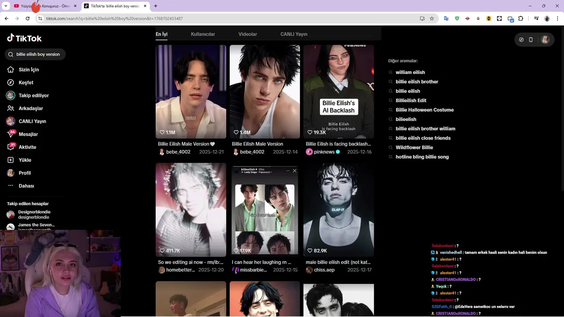Open new browser tab

coord(156,6)
